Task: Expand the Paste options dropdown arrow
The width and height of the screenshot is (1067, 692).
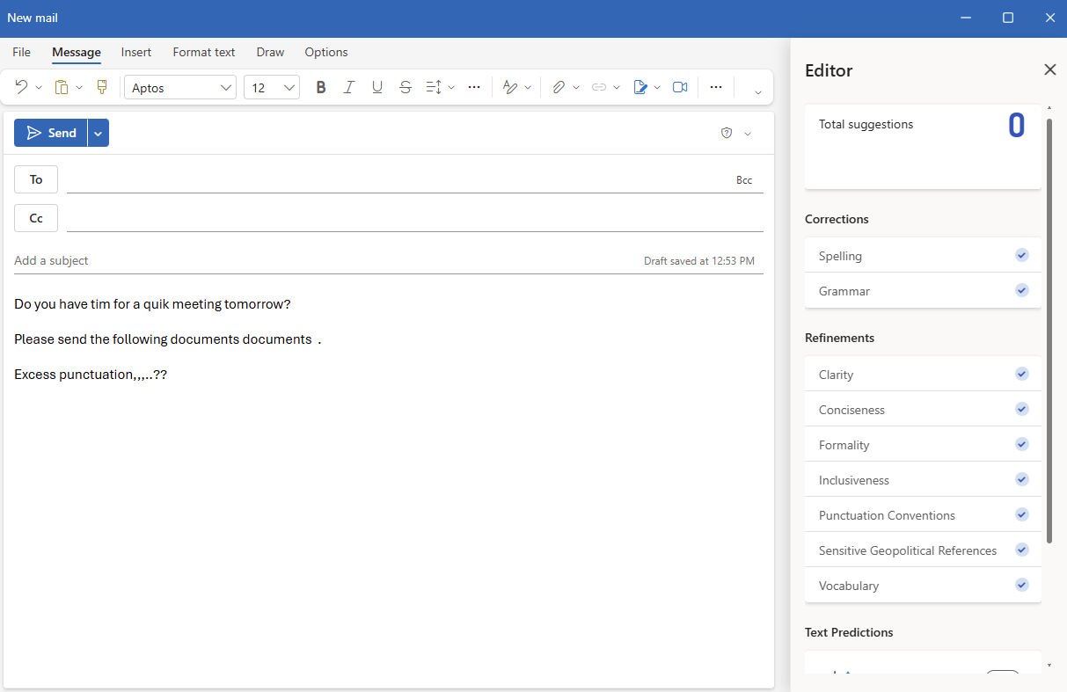Action: 79,88
